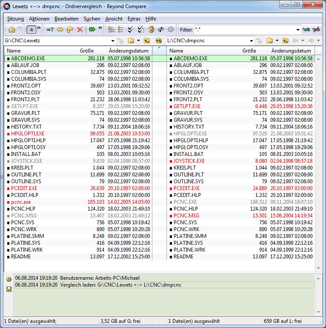Viewport: 326px width, 328px height.
Task: Click the compare contents =? icon
Action: [50, 29]
